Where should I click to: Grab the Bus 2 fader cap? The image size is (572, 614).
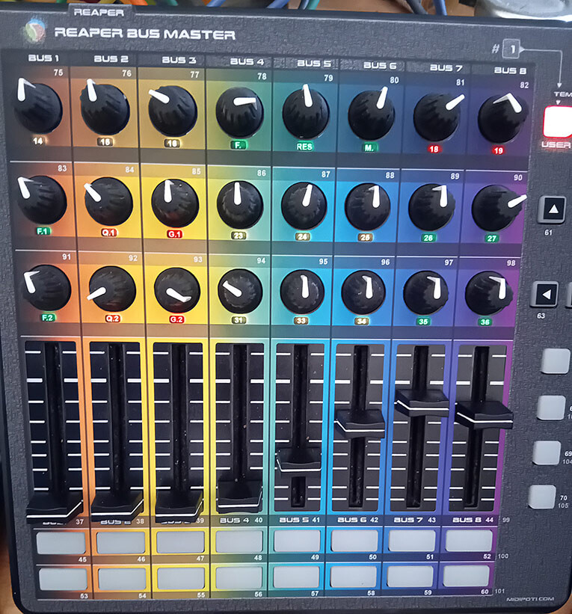[117, 506]
